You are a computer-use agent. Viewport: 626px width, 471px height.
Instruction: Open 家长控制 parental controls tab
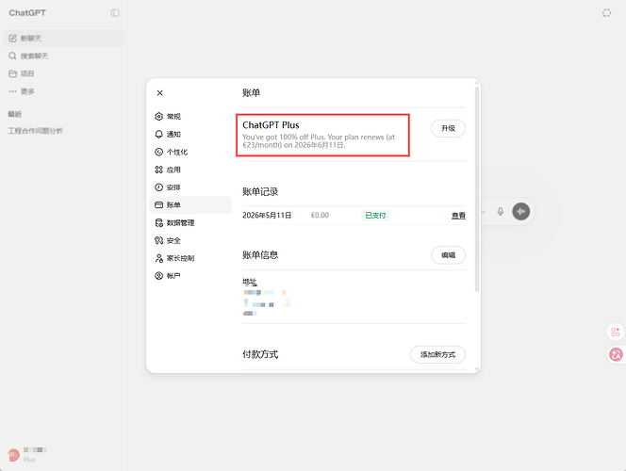click(x=190, y=258)
